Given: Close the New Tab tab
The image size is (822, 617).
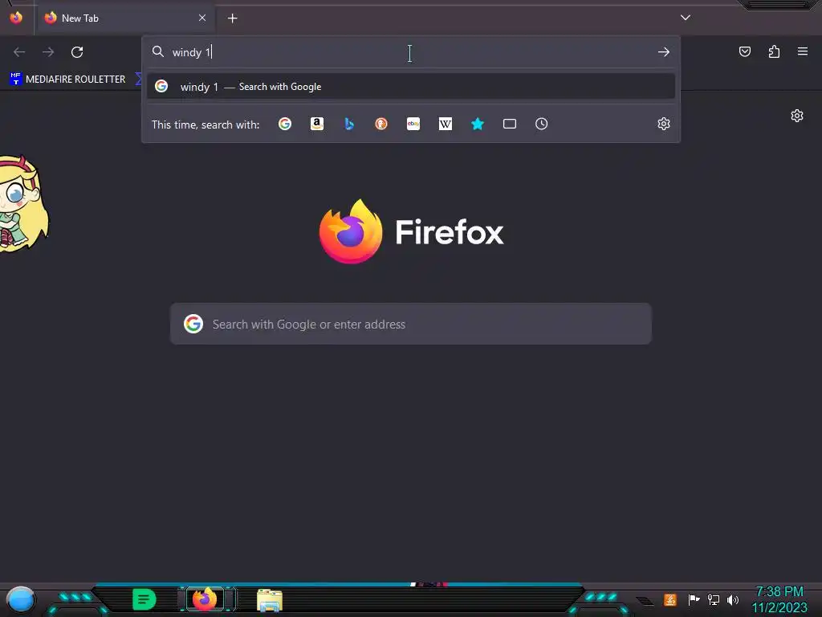Looking at the screenshot, I should tap(202, 18).
